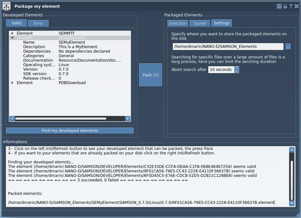Select the Selection tab
The image size is (301, 218).
pos(178,23)
